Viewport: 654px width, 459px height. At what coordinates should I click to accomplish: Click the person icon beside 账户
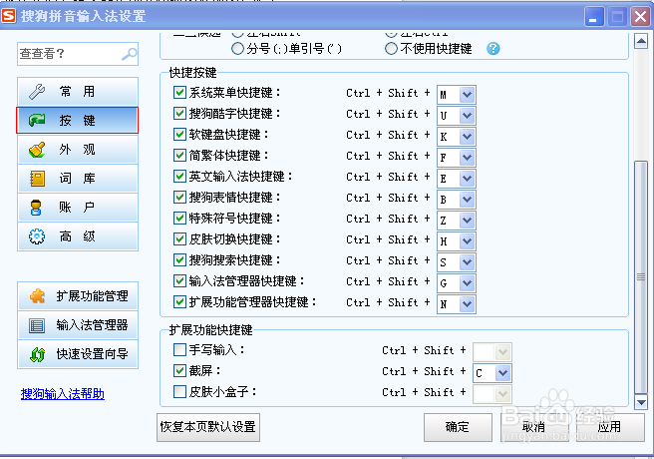[36, 208]
